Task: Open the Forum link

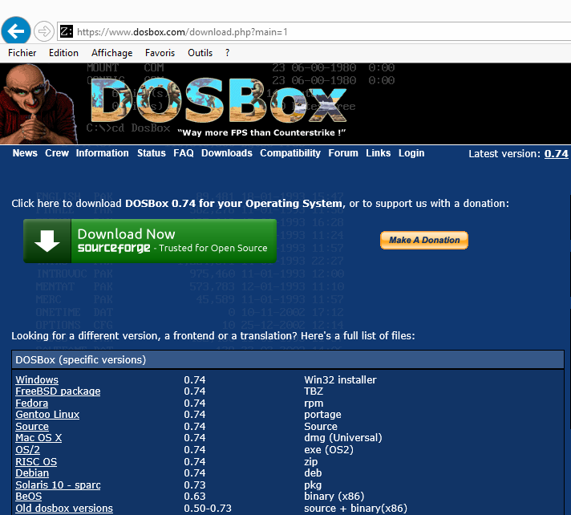Action: click(343, 153)
